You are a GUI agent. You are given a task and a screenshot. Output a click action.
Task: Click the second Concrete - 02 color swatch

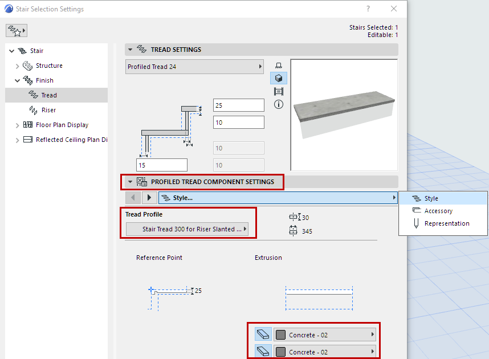(280, 352)
